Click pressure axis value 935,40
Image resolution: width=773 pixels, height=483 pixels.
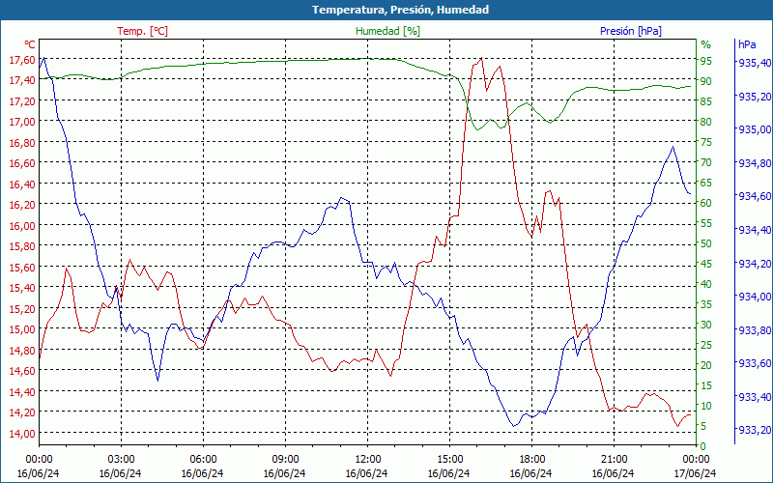[x=754, y=63]
